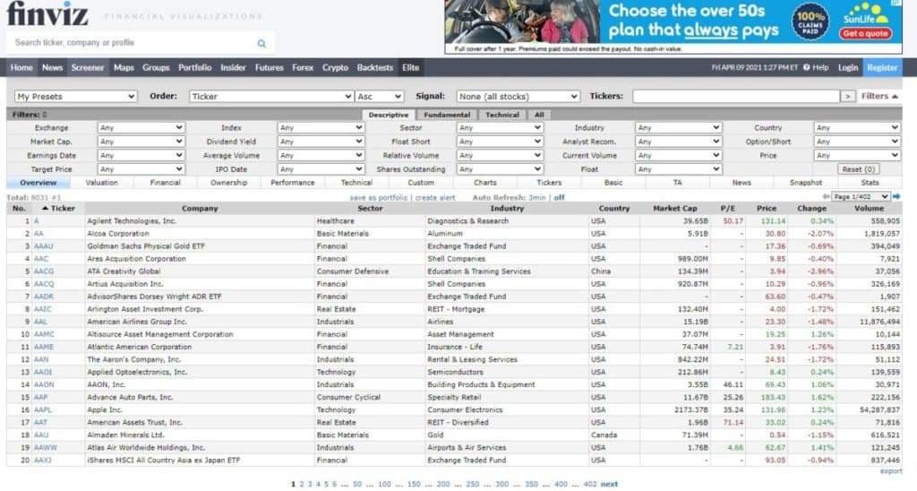The image size is (917, 491).
Task: Select the Descriptive filters tab
Action: pos(389,115)
